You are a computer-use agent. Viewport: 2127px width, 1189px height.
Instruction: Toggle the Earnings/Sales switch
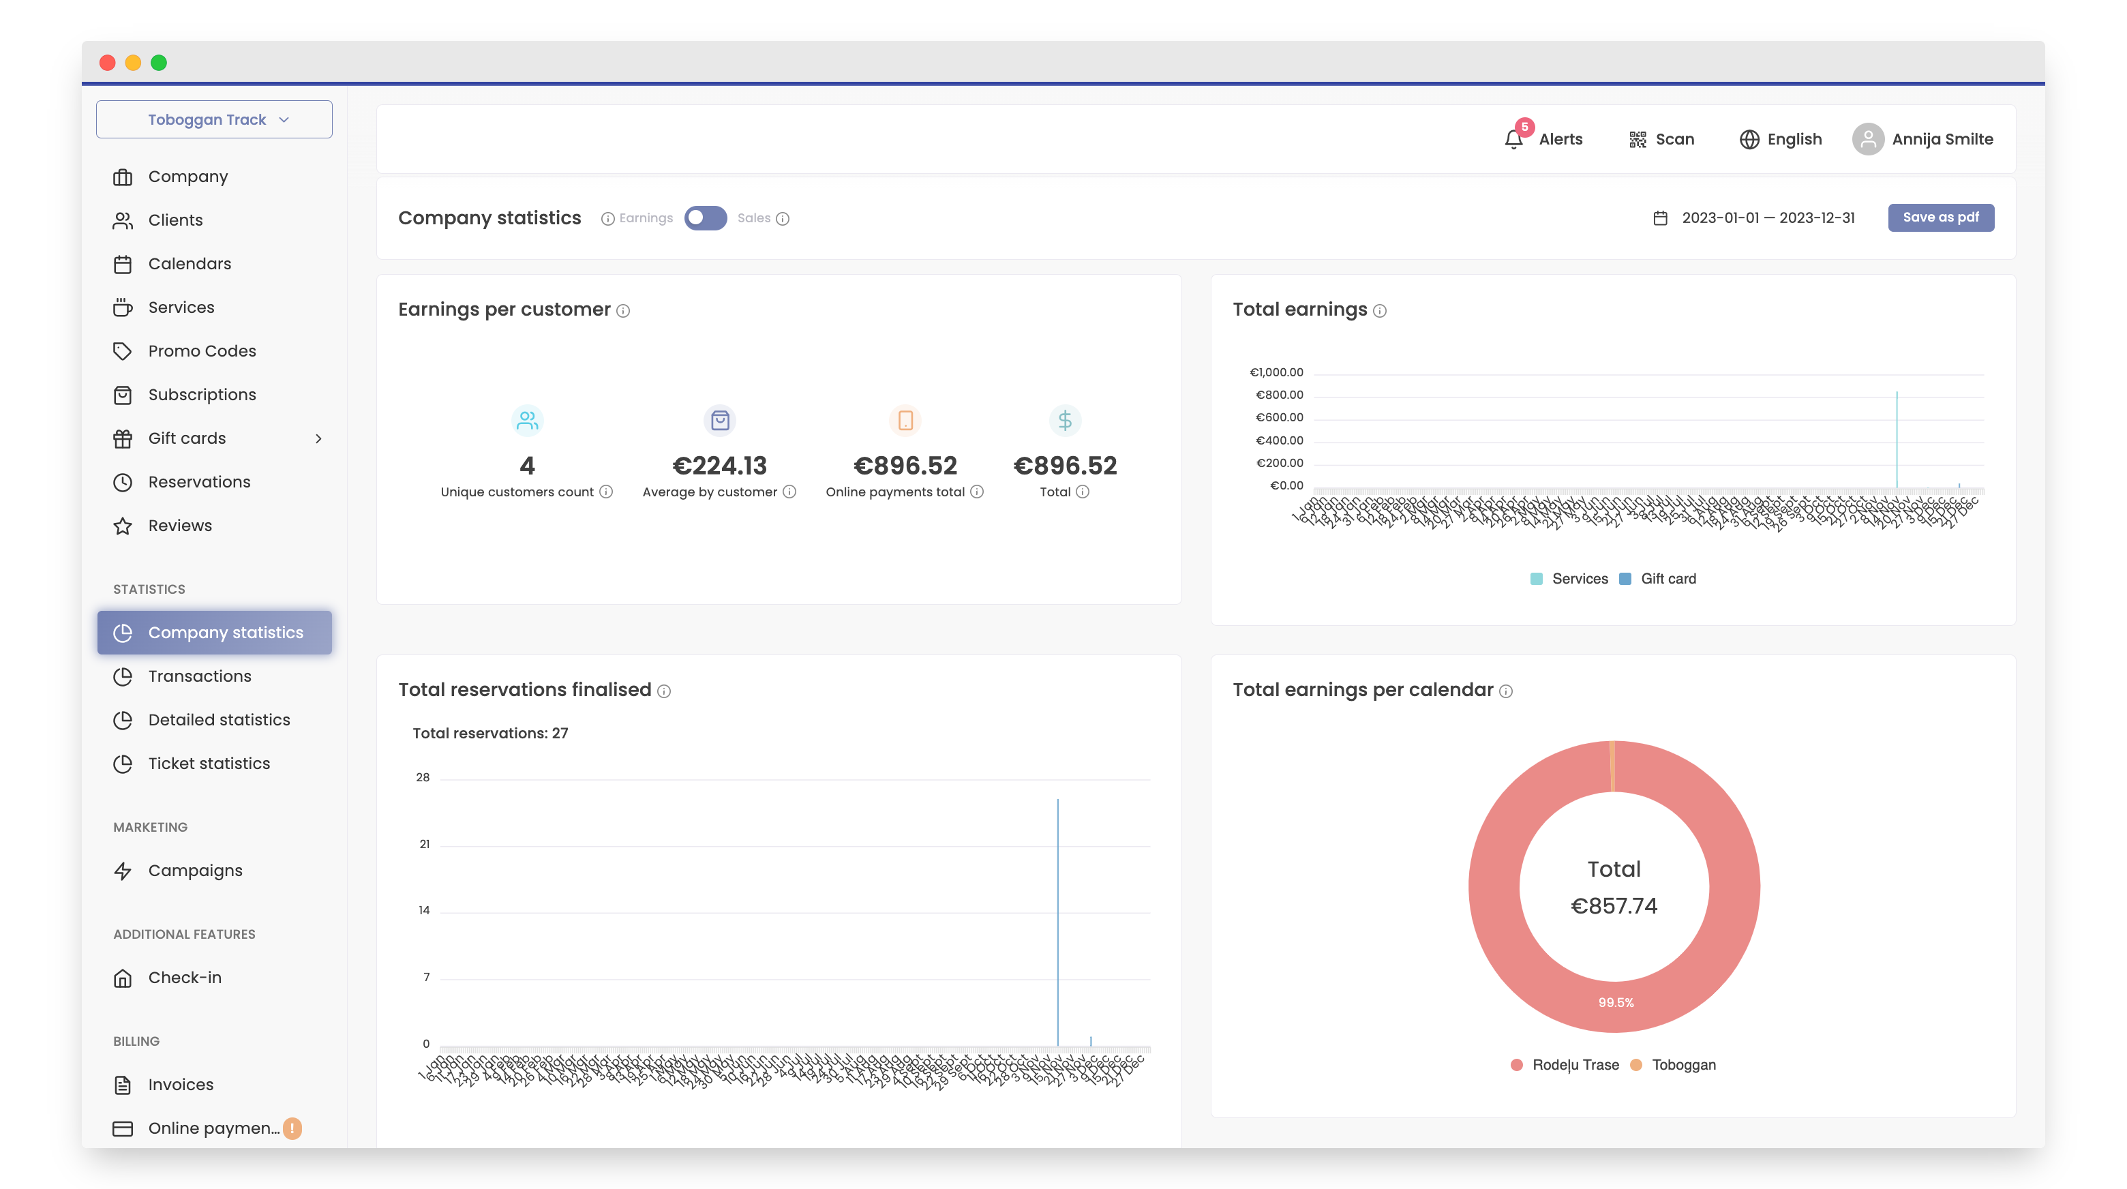point(705,218)
